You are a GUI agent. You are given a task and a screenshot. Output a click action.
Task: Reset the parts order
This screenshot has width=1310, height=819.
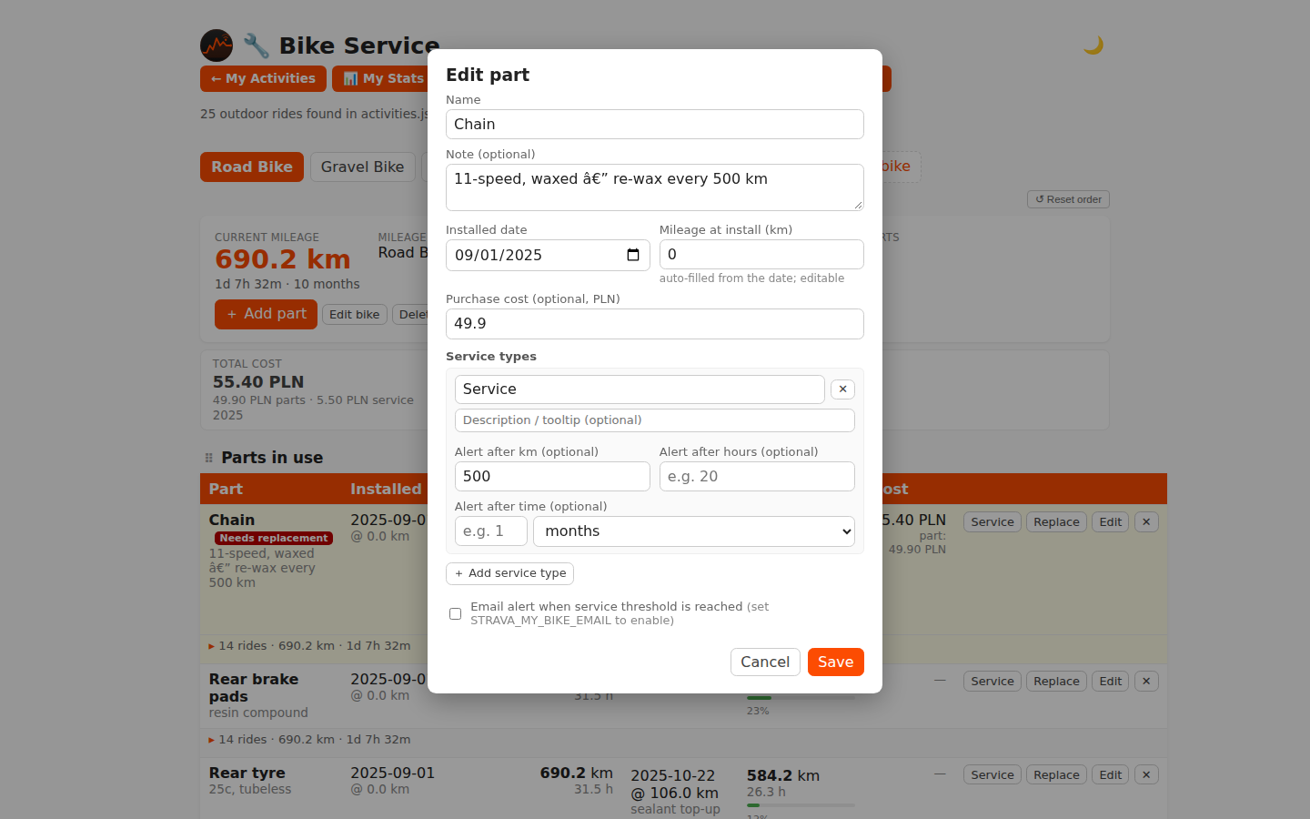click(1068, 199)
